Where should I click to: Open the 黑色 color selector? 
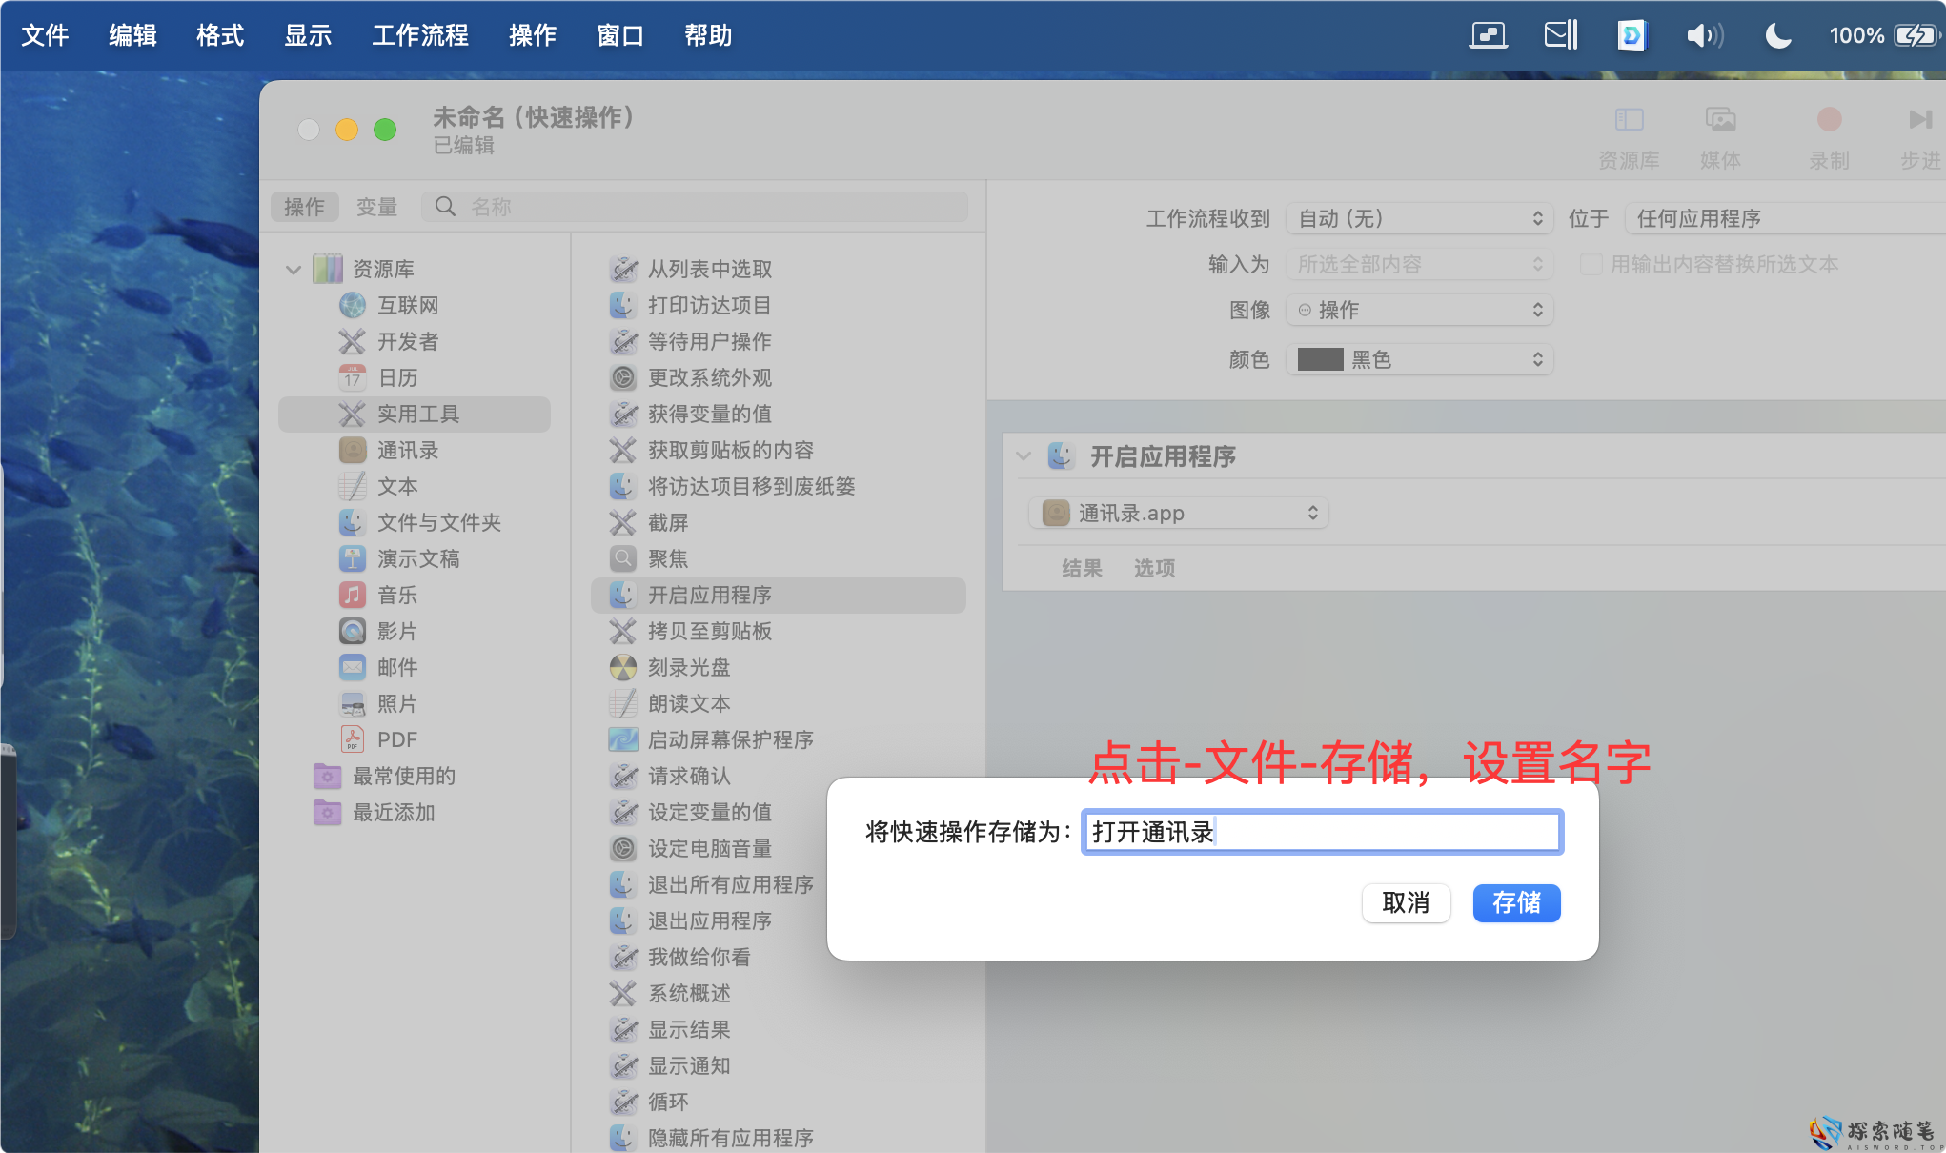pos(1419,359)
